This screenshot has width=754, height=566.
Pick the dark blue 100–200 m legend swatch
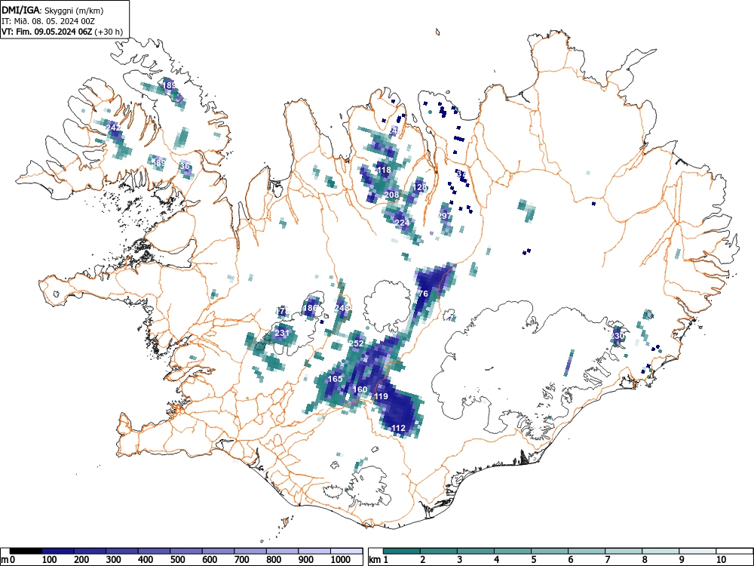click(58, 551)
